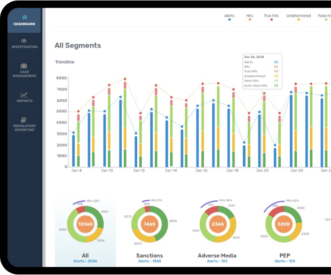Click the Case Management briefcase icon
This screenshot has width=331, height=275.
coord(24,66)
